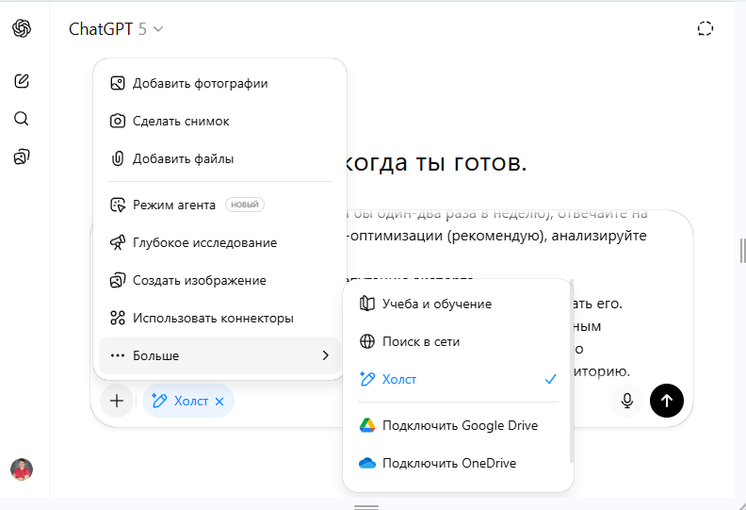Click the ChatGPT logo in sidebar
Screen dimensions: 746x510
(x=22, y=28)
